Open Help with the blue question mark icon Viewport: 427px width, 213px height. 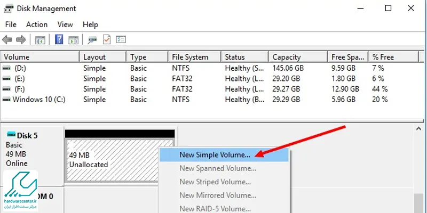pos(59,39)
